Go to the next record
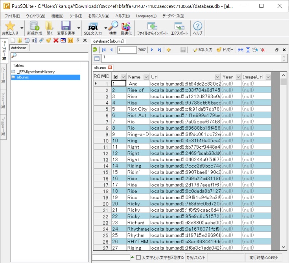The width and height of the screenshot is (289, 263). (152, 50)
